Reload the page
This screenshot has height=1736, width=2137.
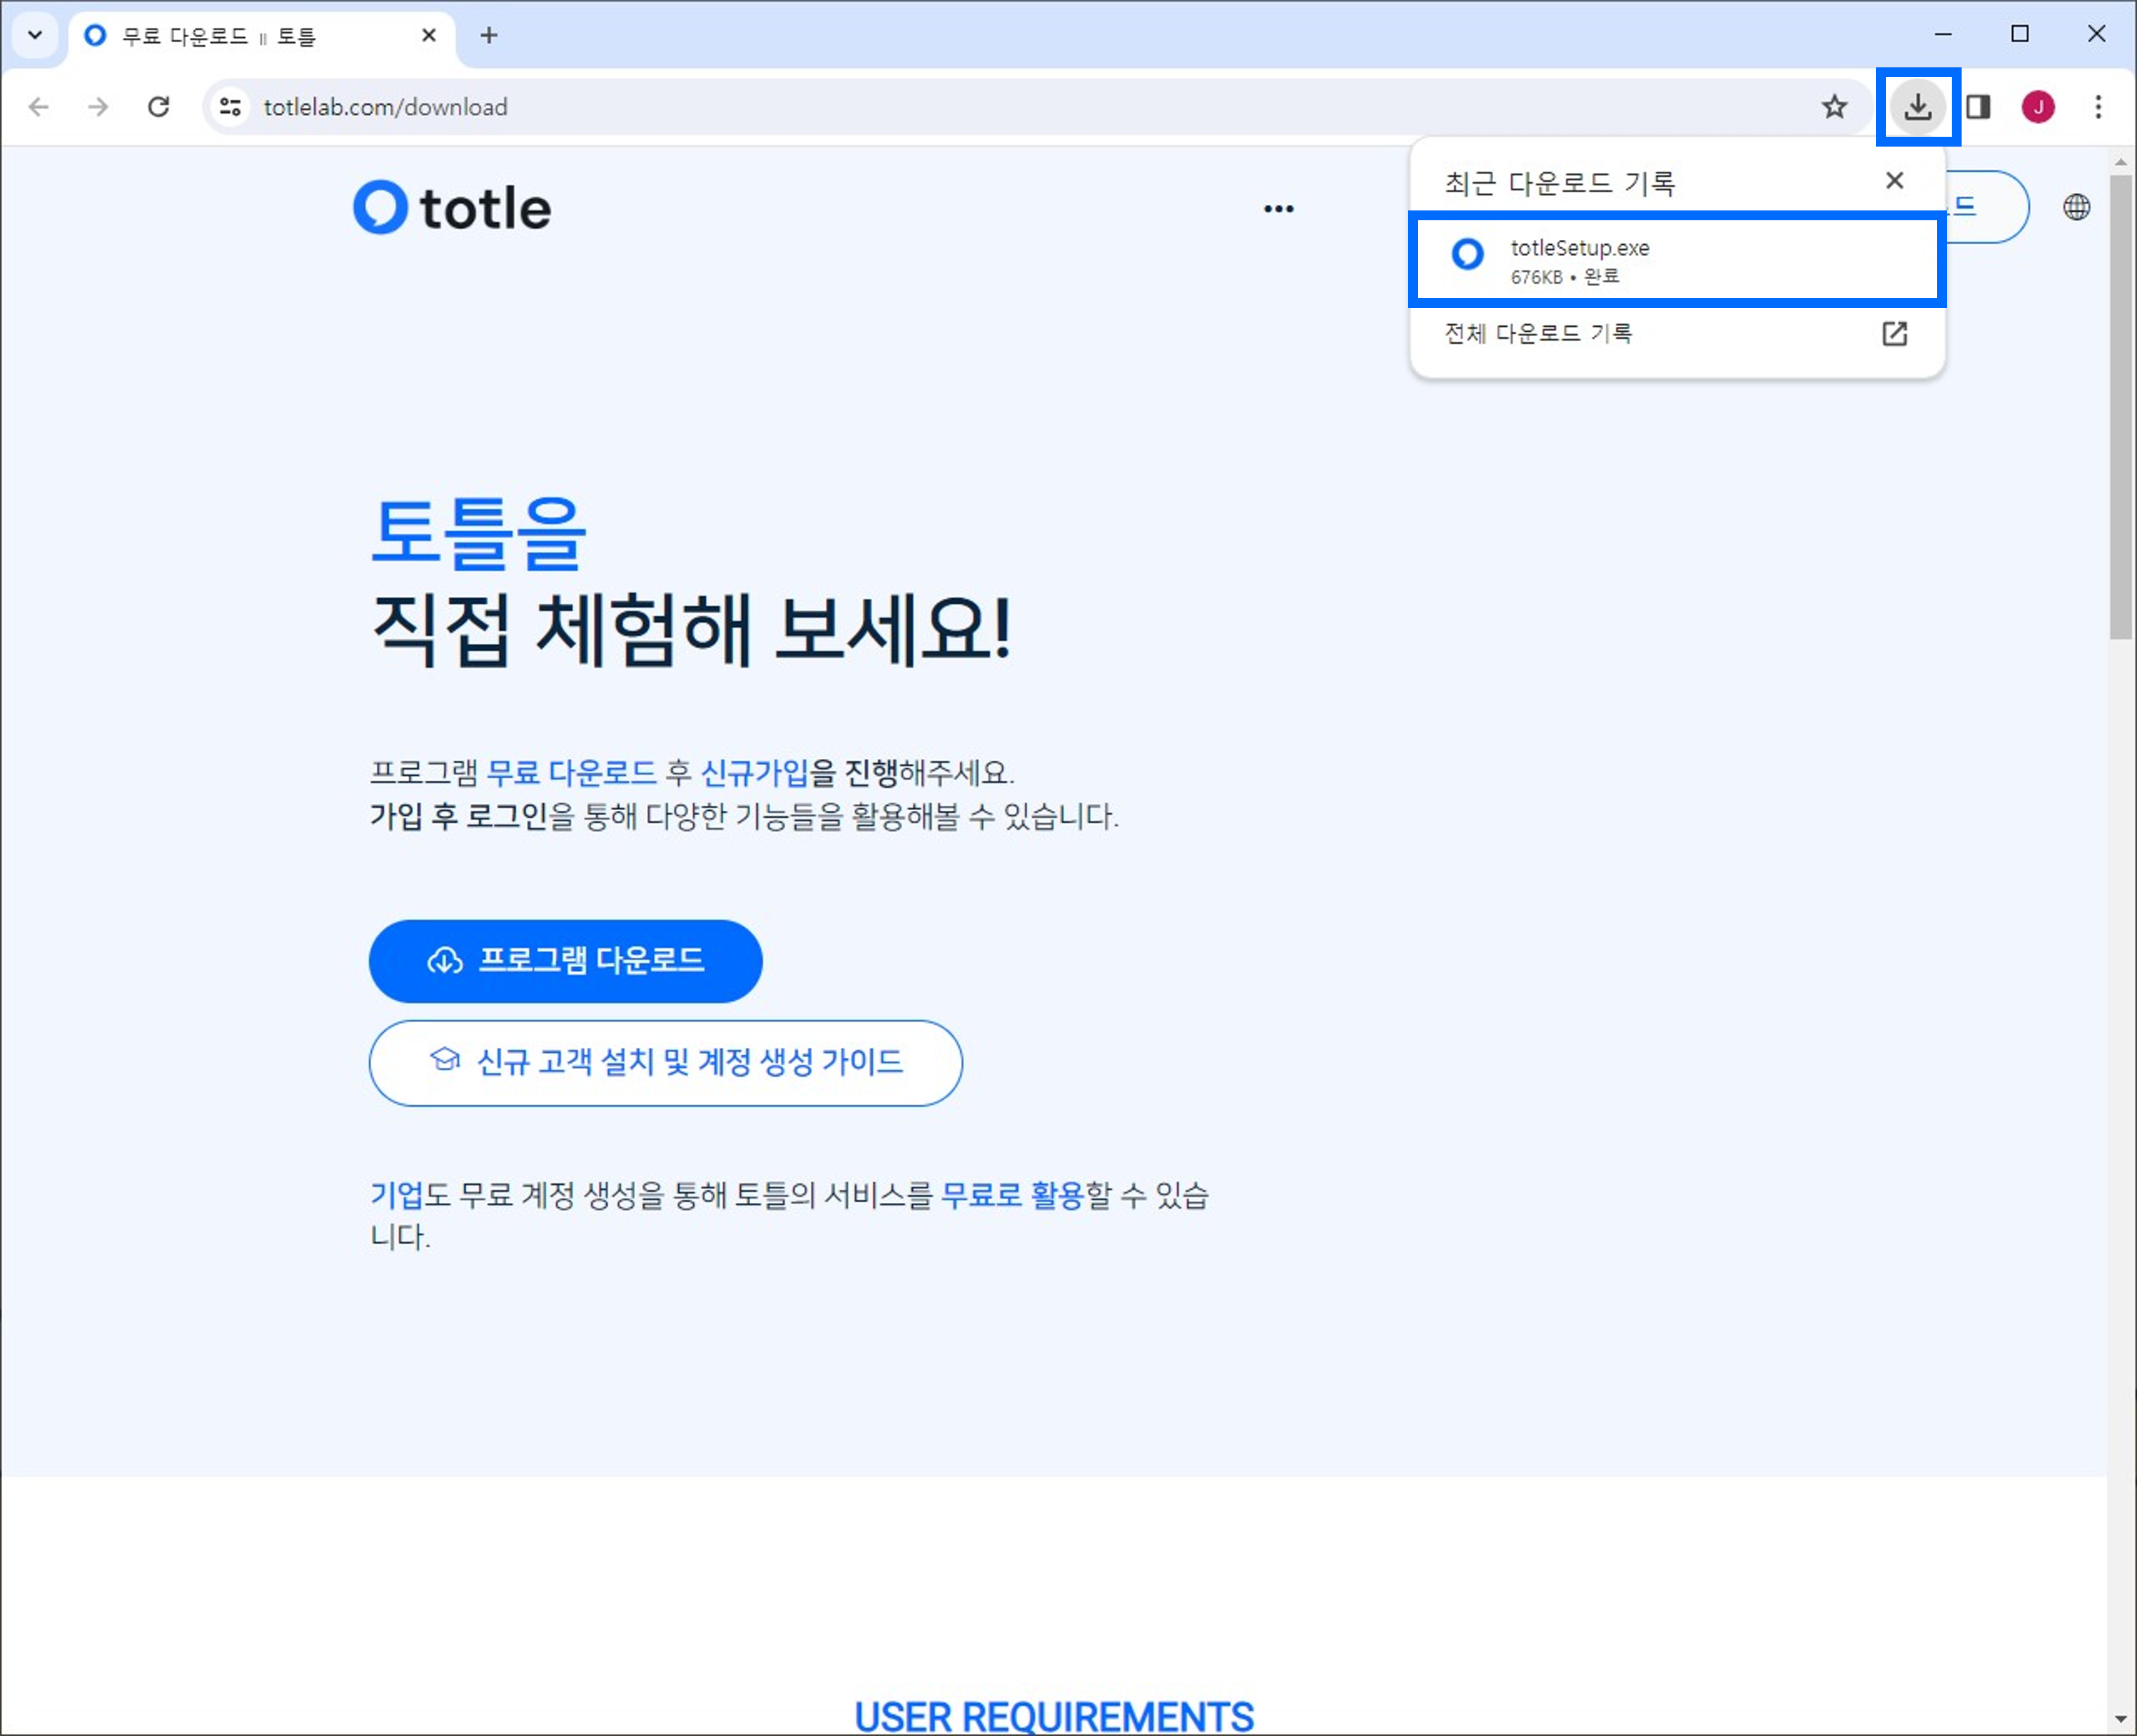point(158,107)
